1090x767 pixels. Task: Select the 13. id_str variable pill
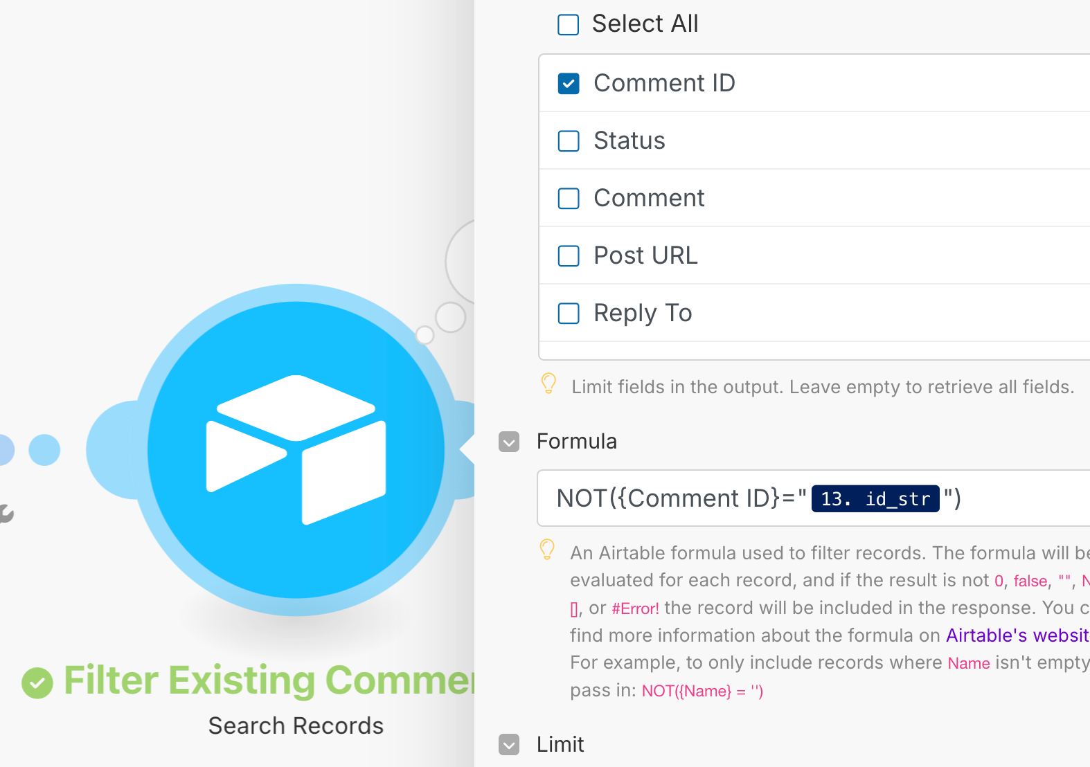[875, 498]
